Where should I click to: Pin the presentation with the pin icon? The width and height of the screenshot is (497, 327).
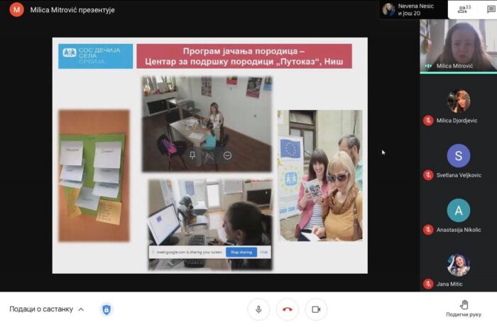(192, 155)
